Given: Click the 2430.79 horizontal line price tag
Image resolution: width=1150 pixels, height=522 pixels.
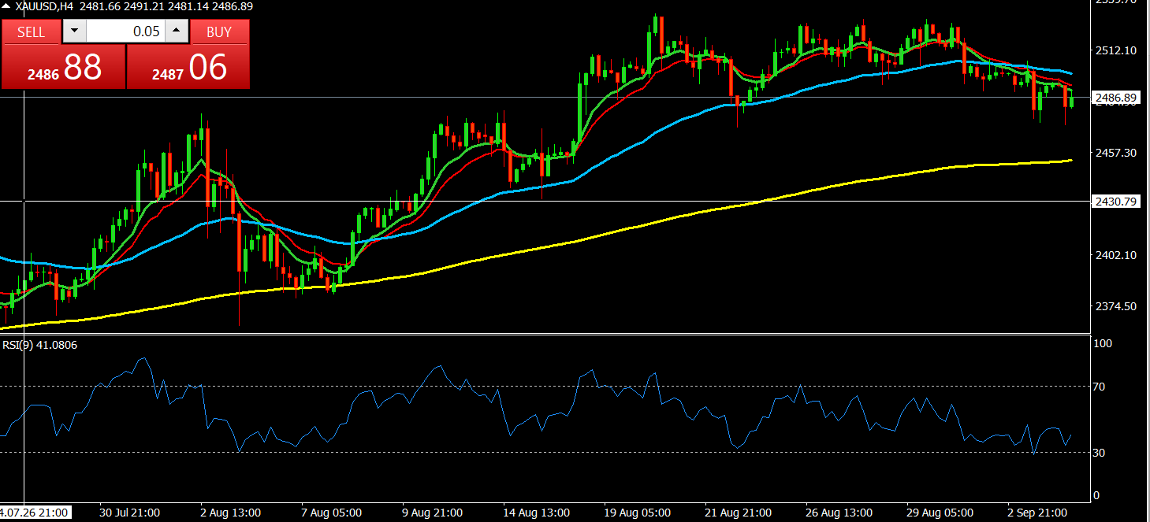Looking at the screenshot, I should point(1116,202).
